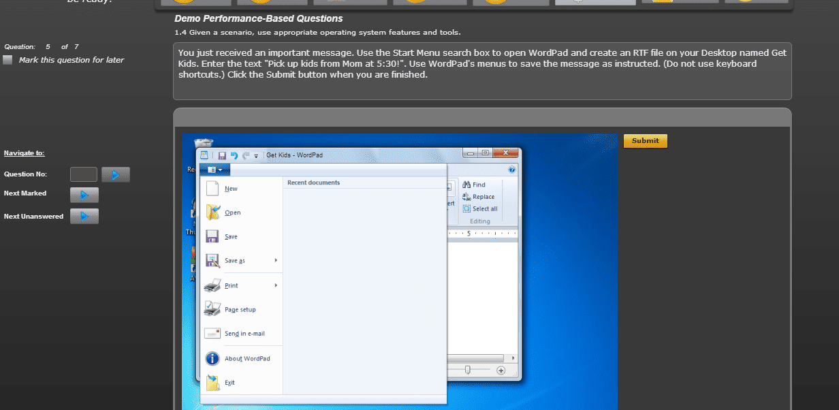Viewport: 839px width, 410px height.
Task: Click the WordPad Help question mark icon
Action: [x=511, y=170]
